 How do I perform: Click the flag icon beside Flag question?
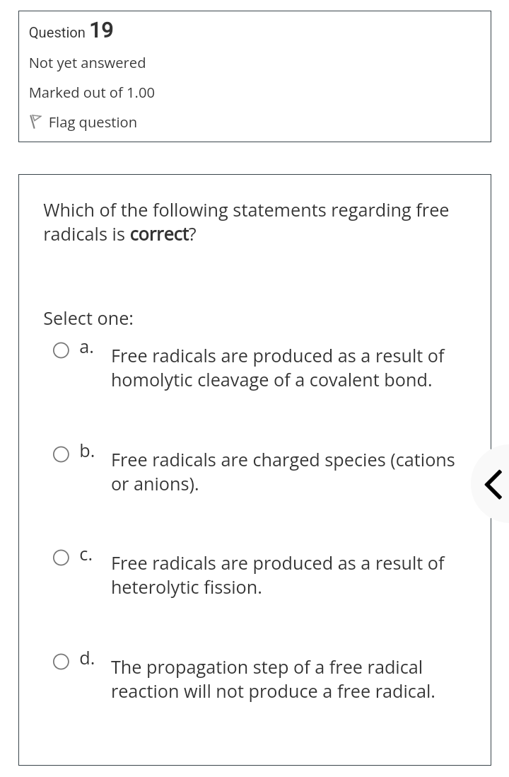click(x=35, y=121)
